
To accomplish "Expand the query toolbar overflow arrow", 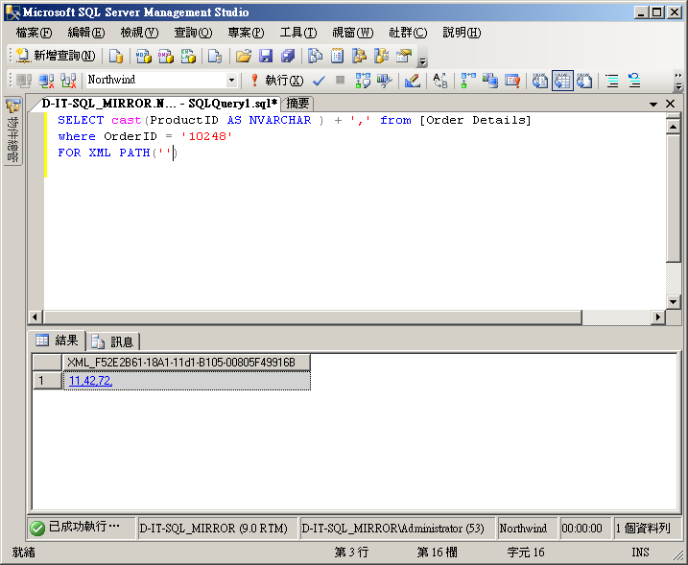I will tap(678, 81).
